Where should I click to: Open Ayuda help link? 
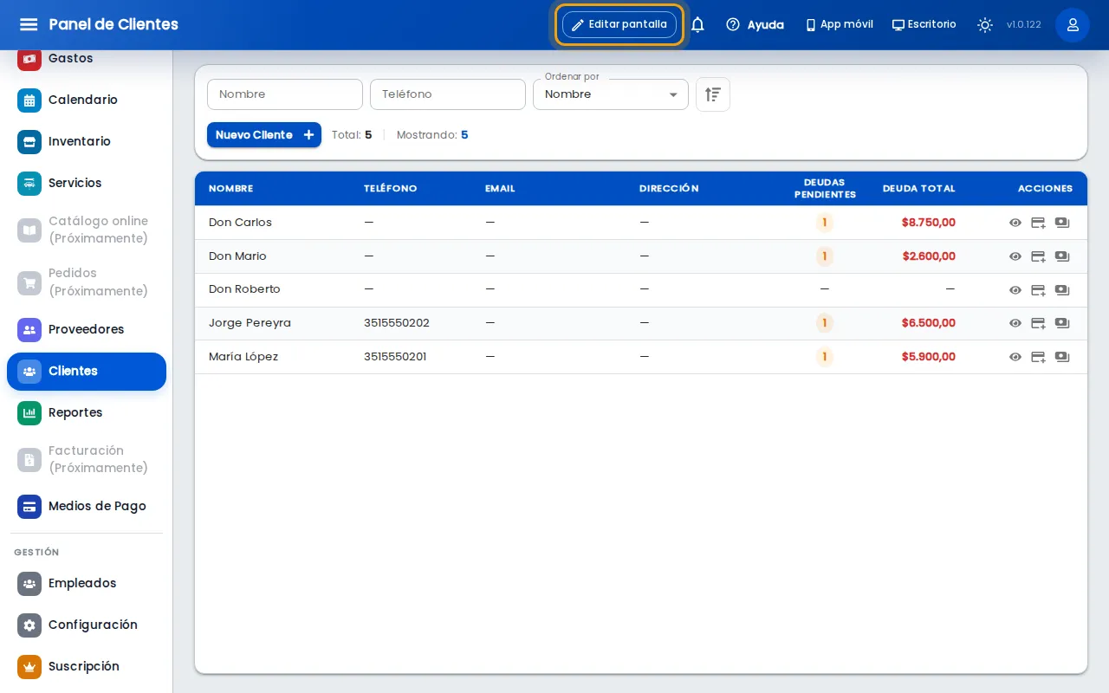coord(755,24)
